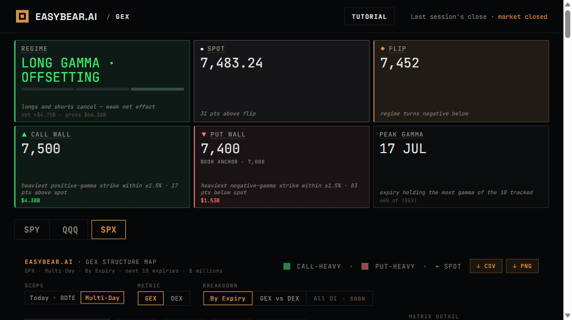Click the $4.38B call wall amount
The image size is (572, 320).
click(31, 201)
